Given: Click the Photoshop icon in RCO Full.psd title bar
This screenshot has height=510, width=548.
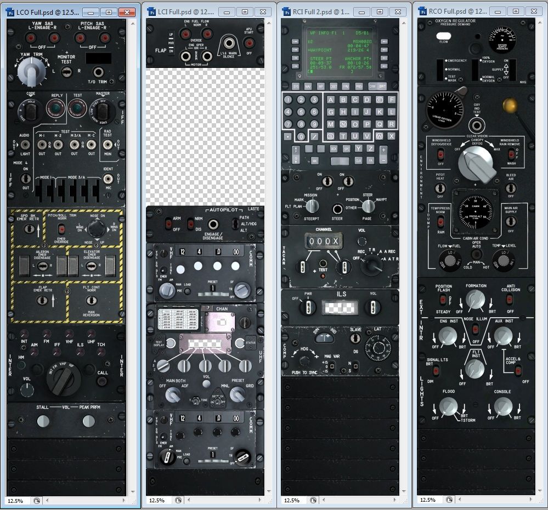Looking at the screenshot, I should tap(423, 11).
